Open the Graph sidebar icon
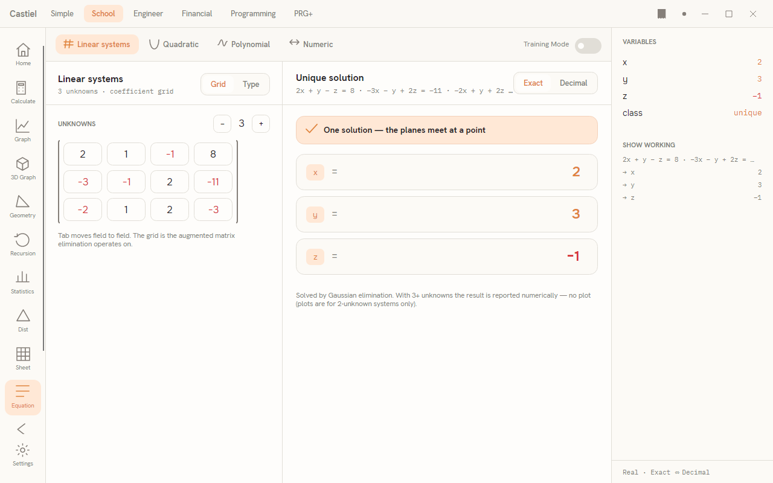 tap(23, 130)
